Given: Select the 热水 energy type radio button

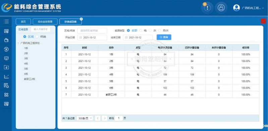Looking at the screenshot, I should point(160,30).
